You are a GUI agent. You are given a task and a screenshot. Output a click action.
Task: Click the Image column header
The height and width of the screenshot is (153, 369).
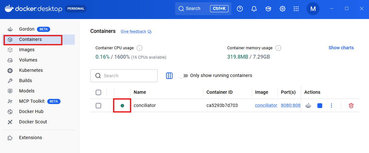(x=262, y=92)
